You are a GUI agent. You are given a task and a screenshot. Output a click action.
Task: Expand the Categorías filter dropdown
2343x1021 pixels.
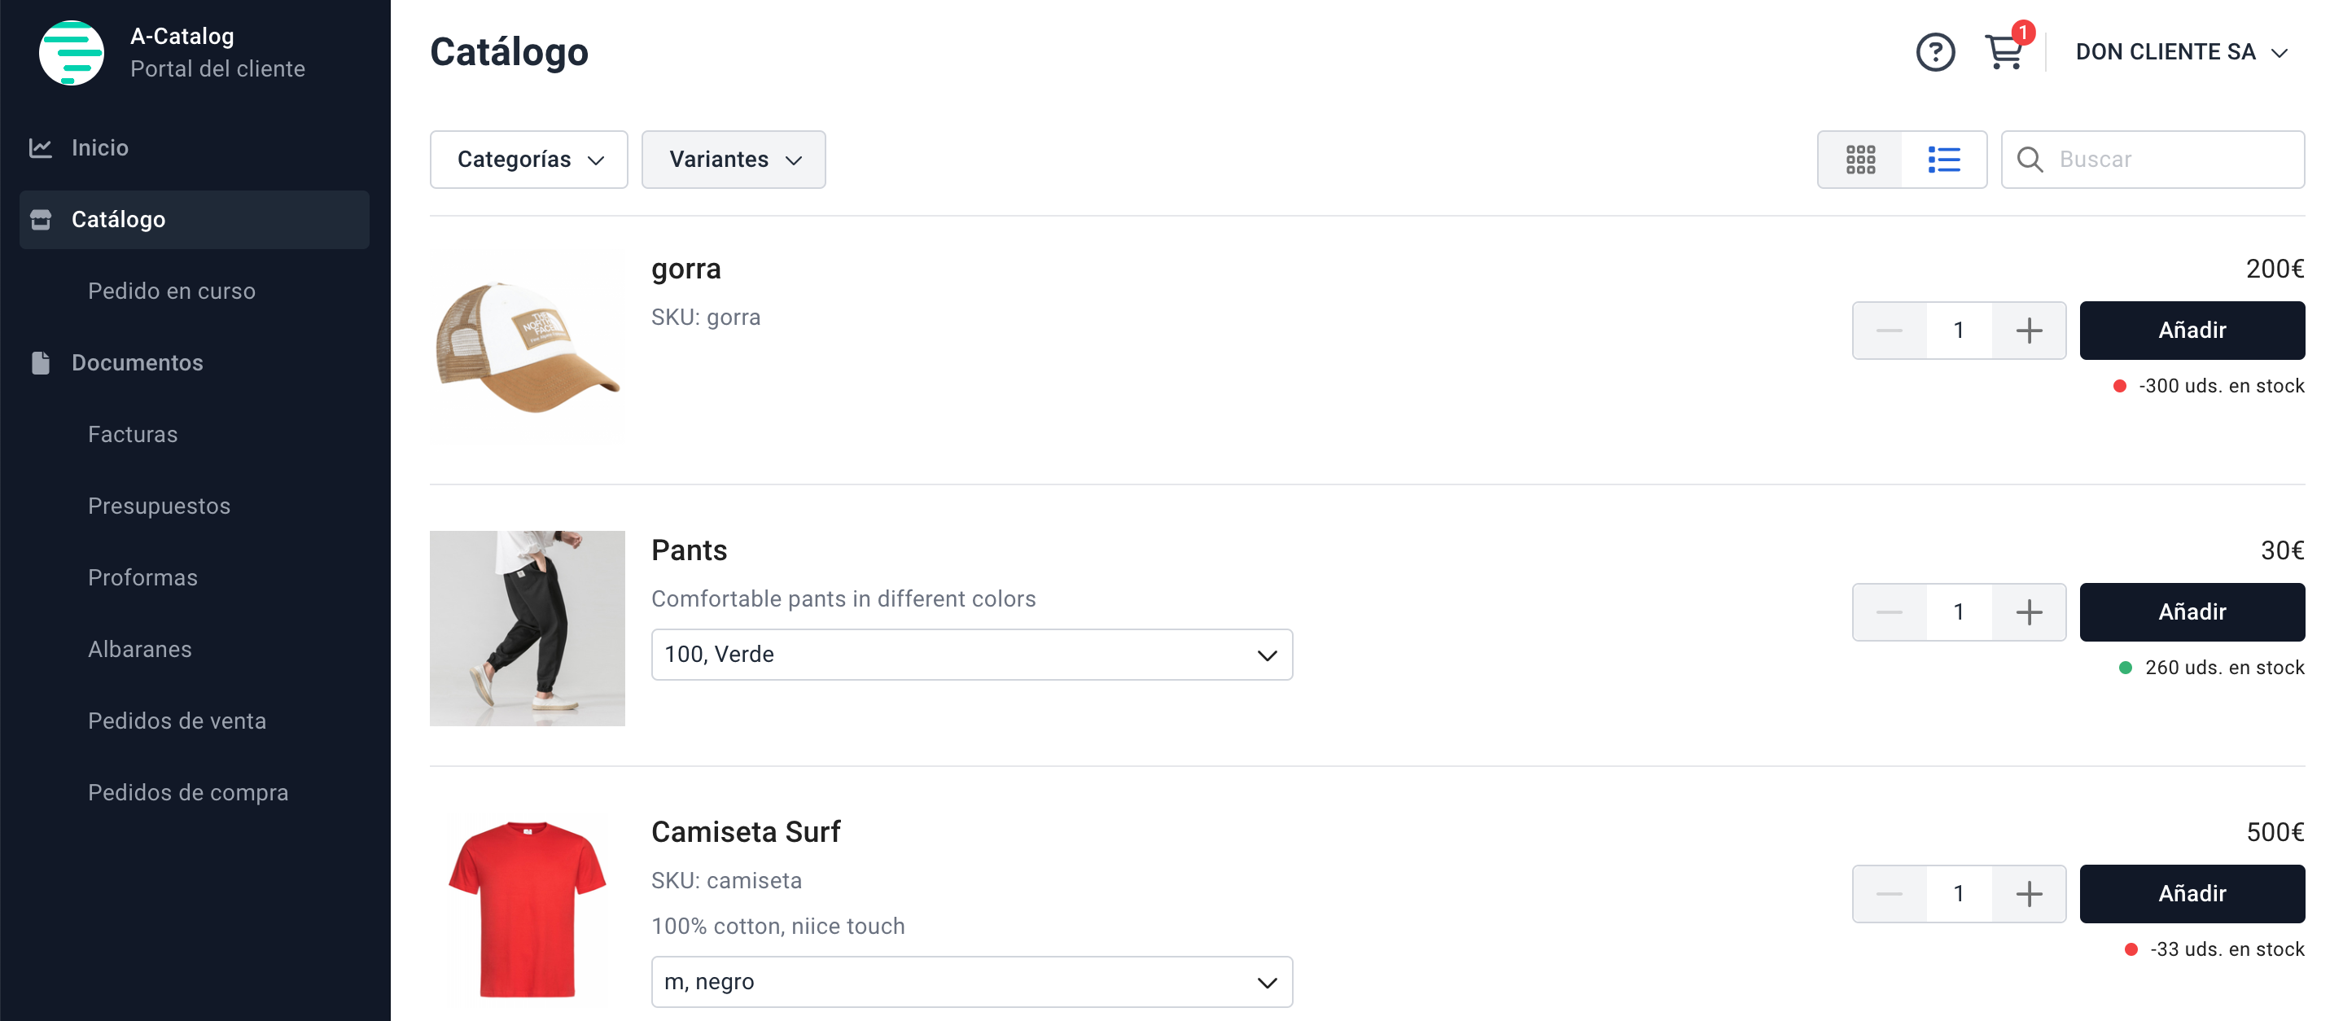coord(528,160)
